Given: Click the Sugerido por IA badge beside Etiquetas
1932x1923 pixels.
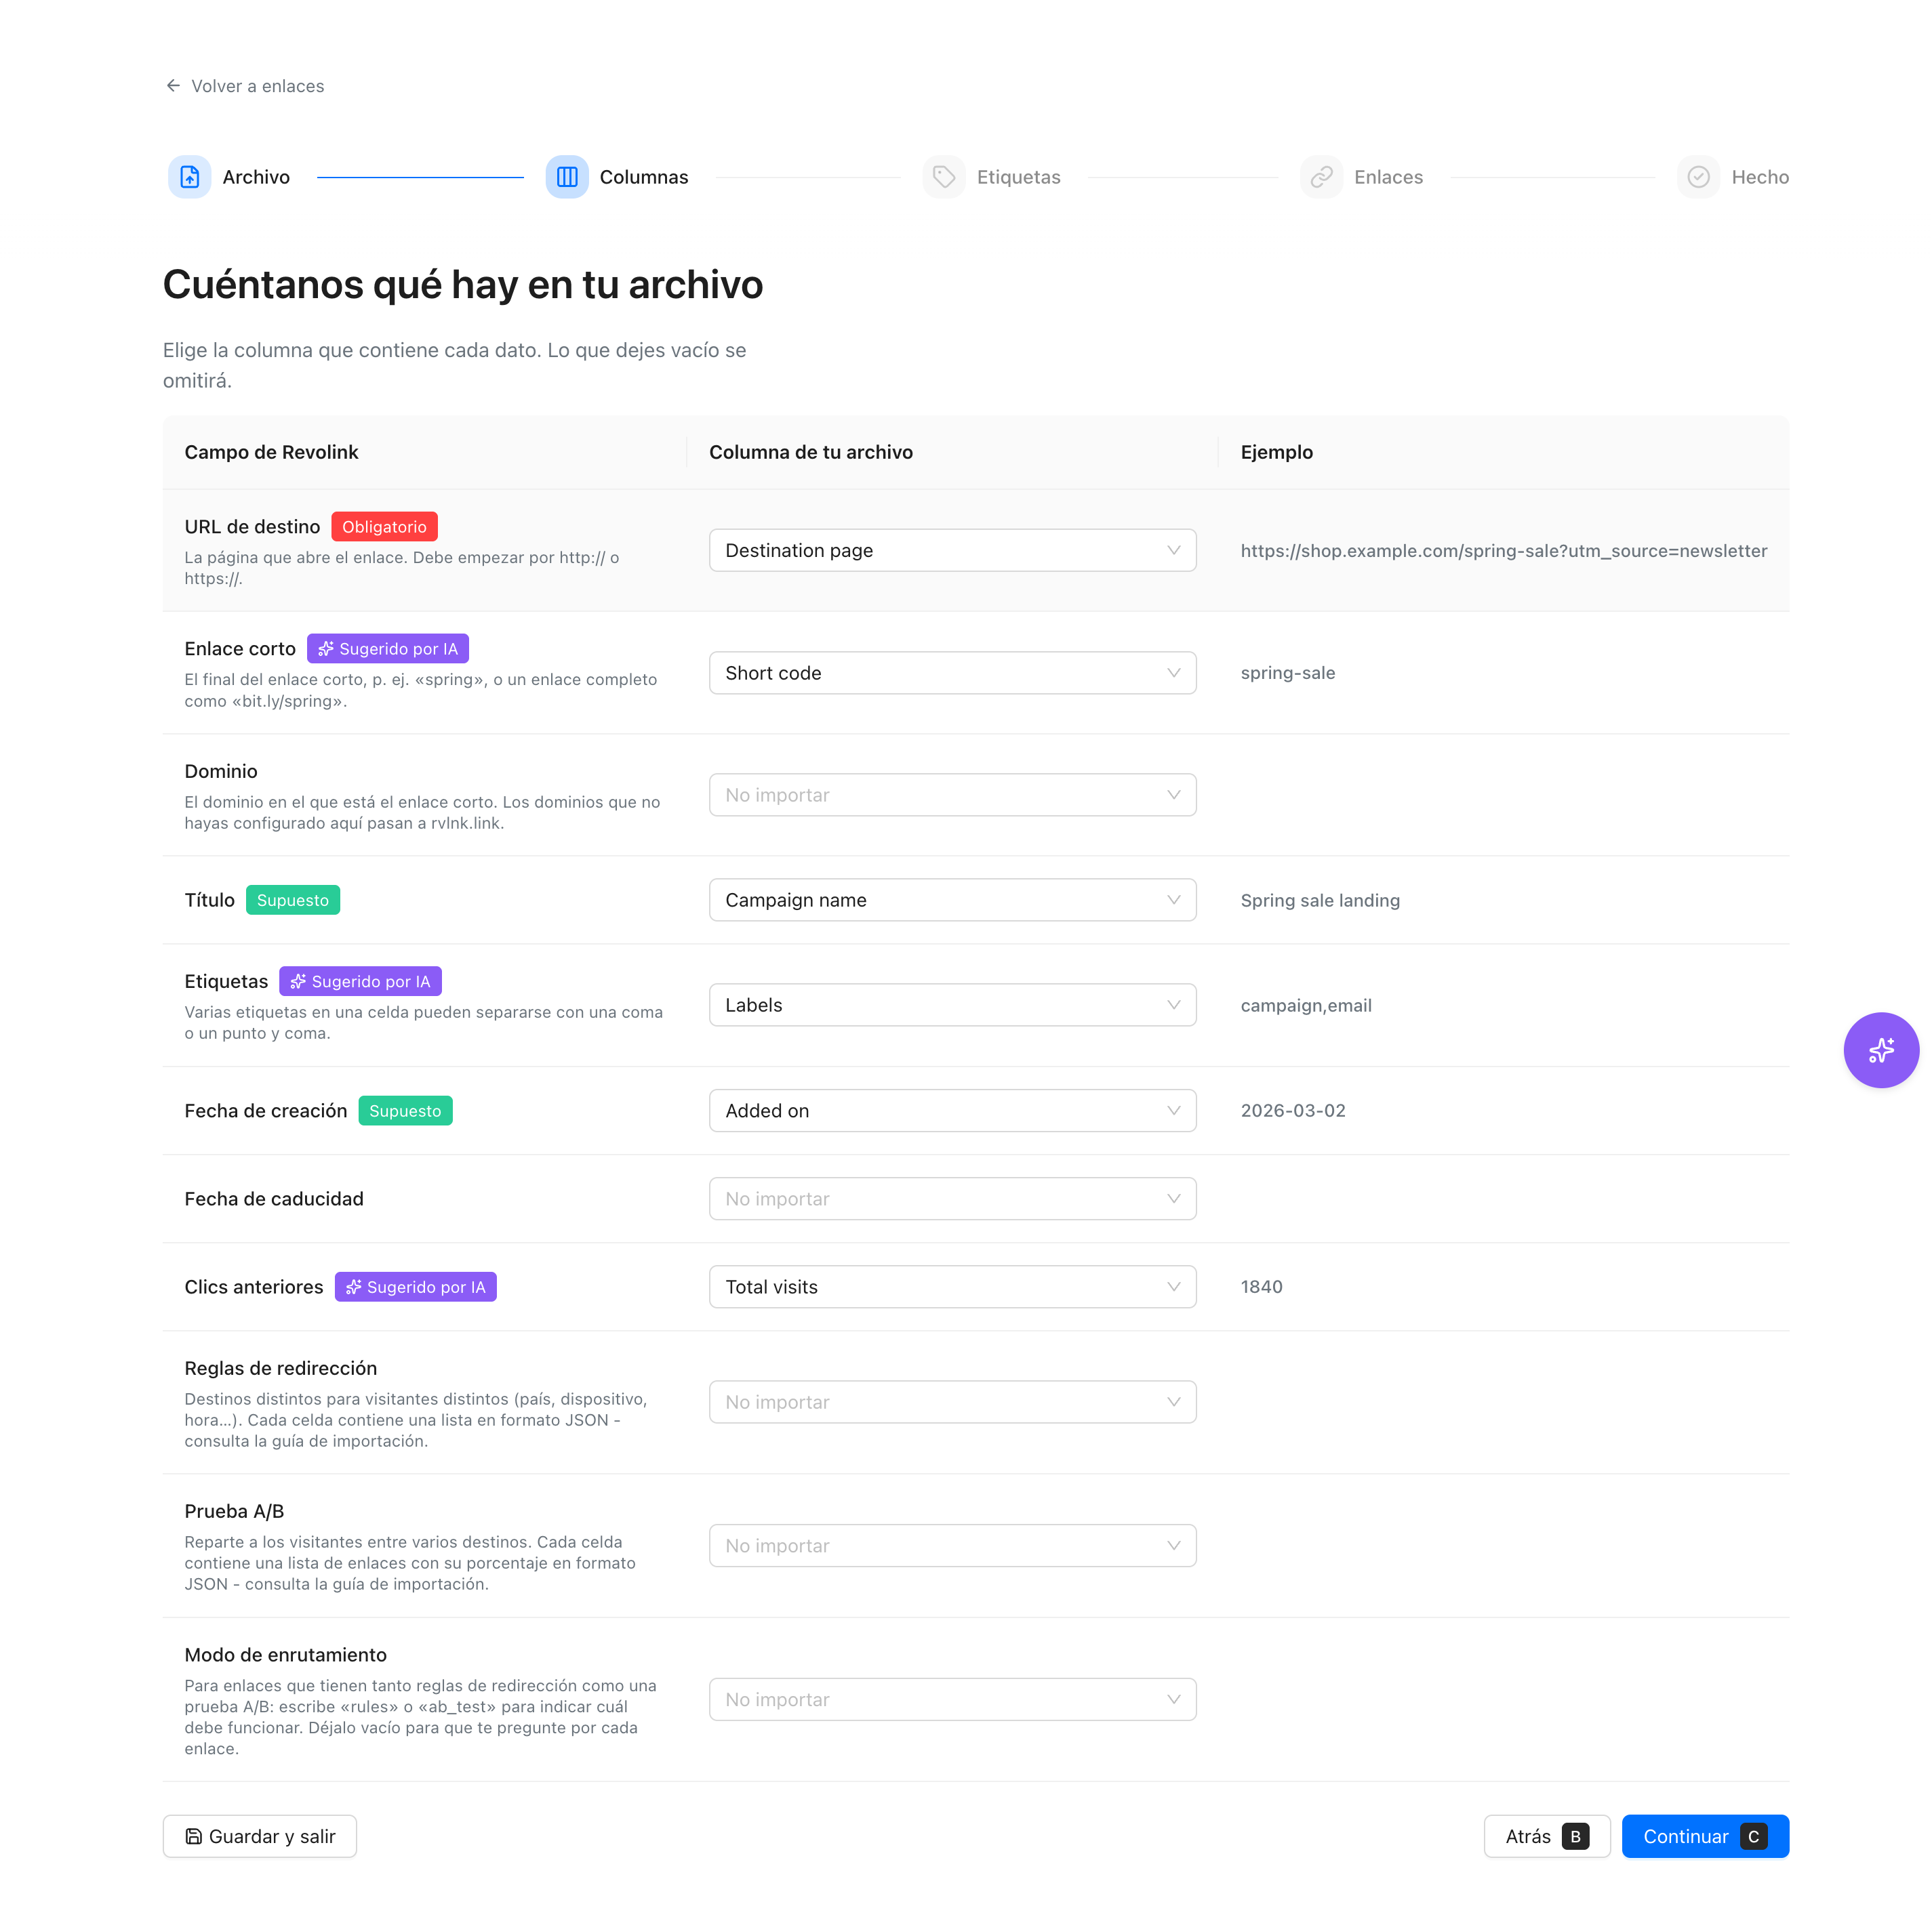Looking at the screenshot, I should click(360, 982).
